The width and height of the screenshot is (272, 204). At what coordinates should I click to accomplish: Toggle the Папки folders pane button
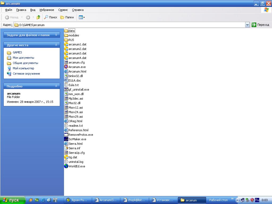click(67, 17)
